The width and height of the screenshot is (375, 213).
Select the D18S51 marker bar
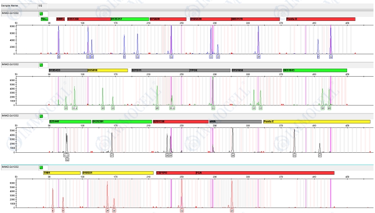click(x=118, y=173)
